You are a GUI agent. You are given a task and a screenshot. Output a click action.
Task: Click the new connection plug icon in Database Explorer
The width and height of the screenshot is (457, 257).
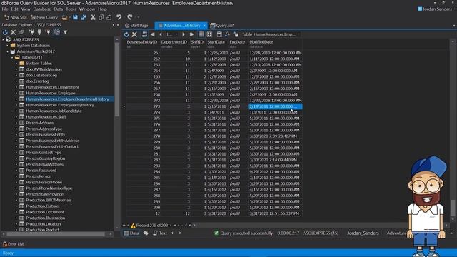[31, 32]
